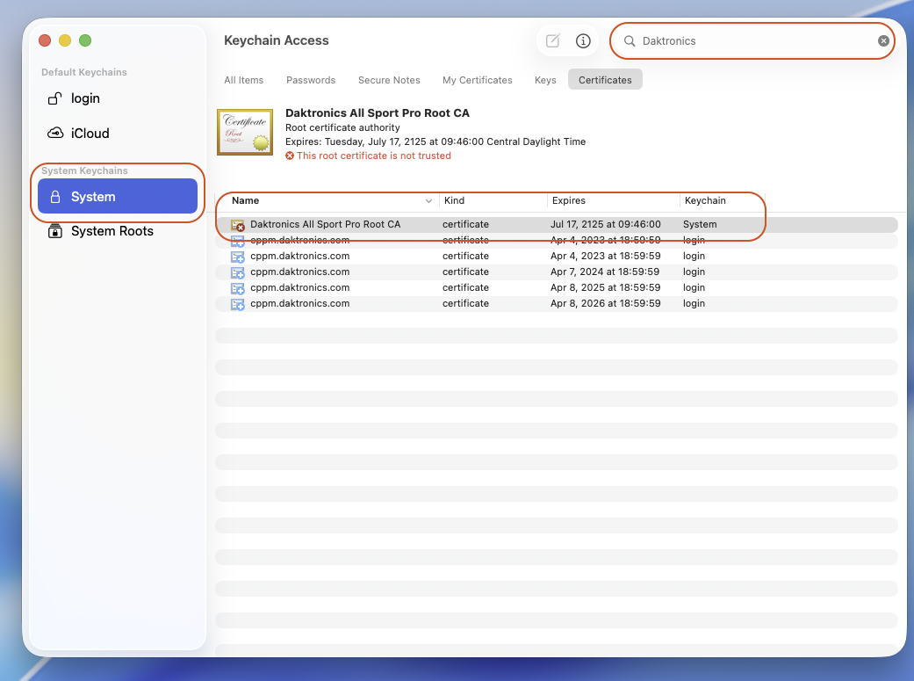Sort list by Keychain column header
The image size is (914, 681).
click(705, 200)
